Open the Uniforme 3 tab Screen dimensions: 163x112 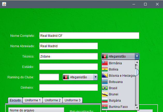[x=72, y=100]
